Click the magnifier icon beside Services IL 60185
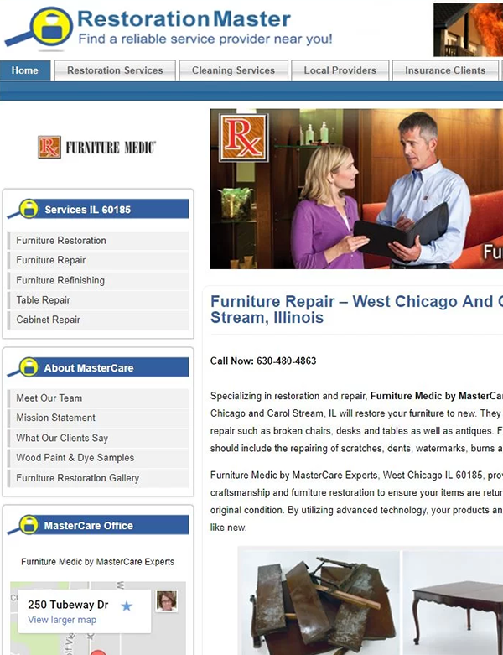This screenshot has height=655, width=503. (23, 209)
